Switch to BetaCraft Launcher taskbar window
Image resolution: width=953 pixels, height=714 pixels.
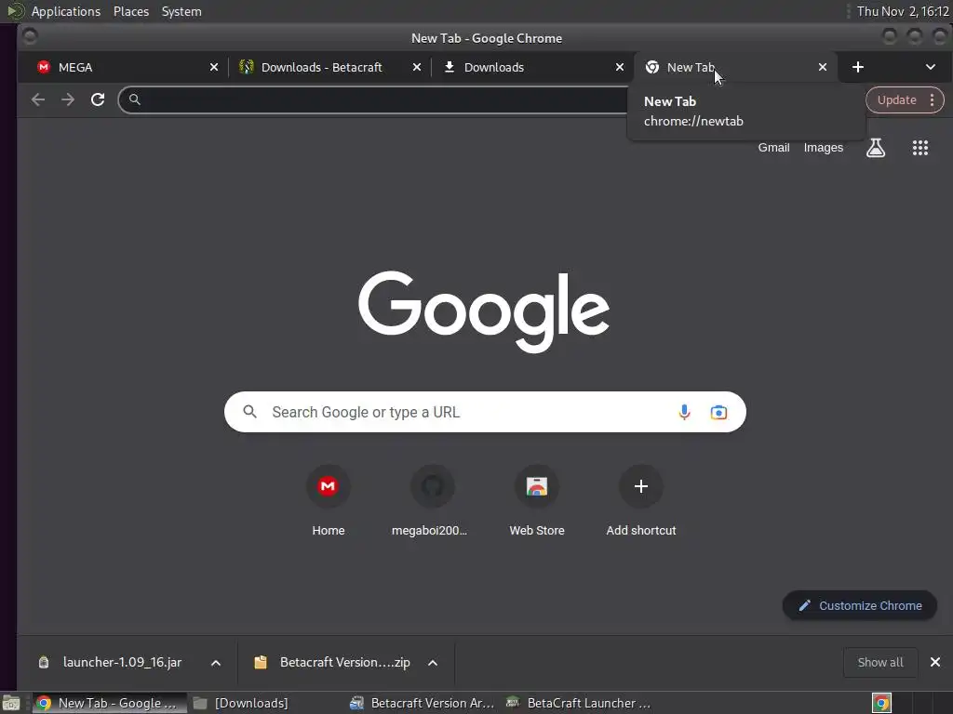click(x=581, y=703)
